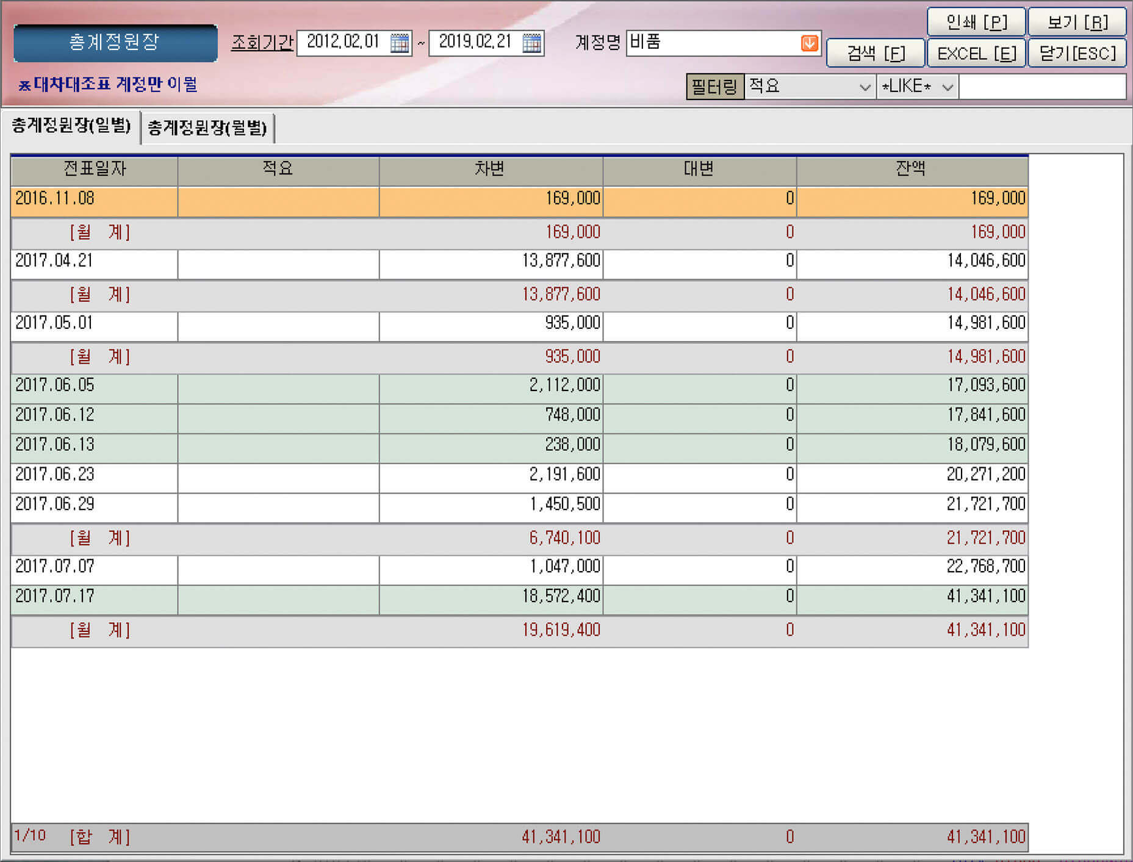Click balance 17,841,600
The width and height of the screenshot is (1133, 862).
[x=987, y=415]
